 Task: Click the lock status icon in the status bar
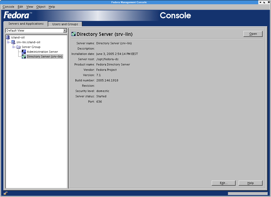[x=6, y=193]
